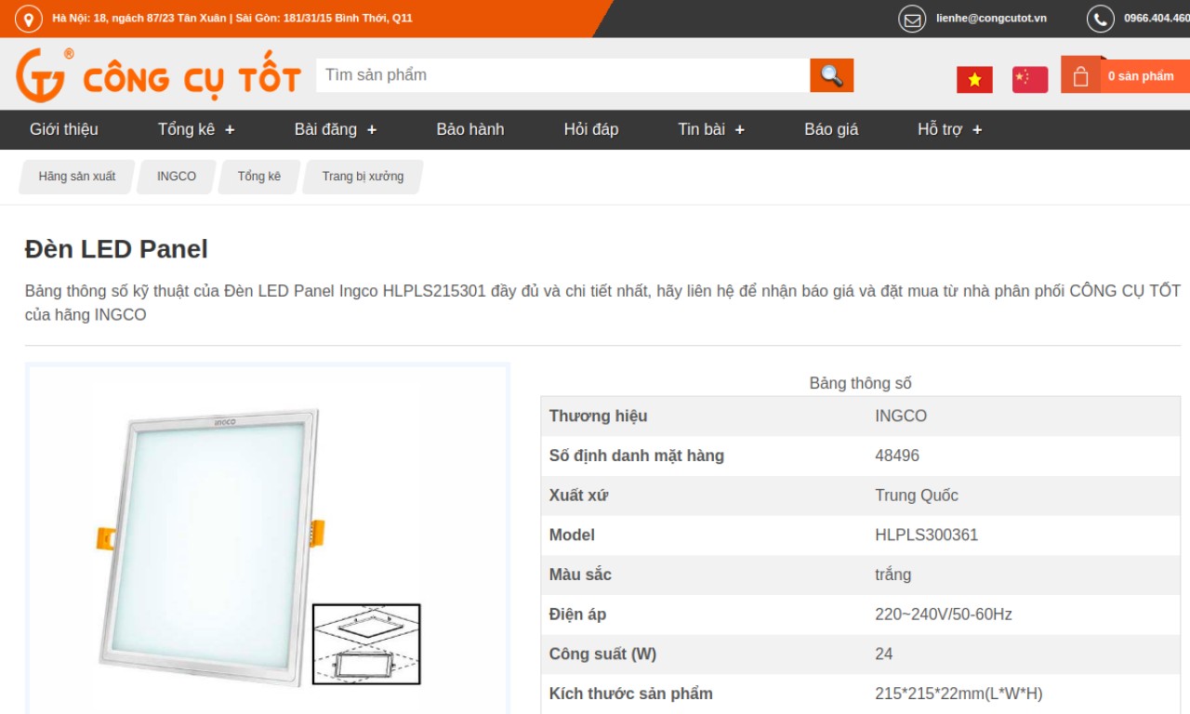Click the phone handset icon
Viewport: 1190px width, 714px height.
pos(1101,19)
